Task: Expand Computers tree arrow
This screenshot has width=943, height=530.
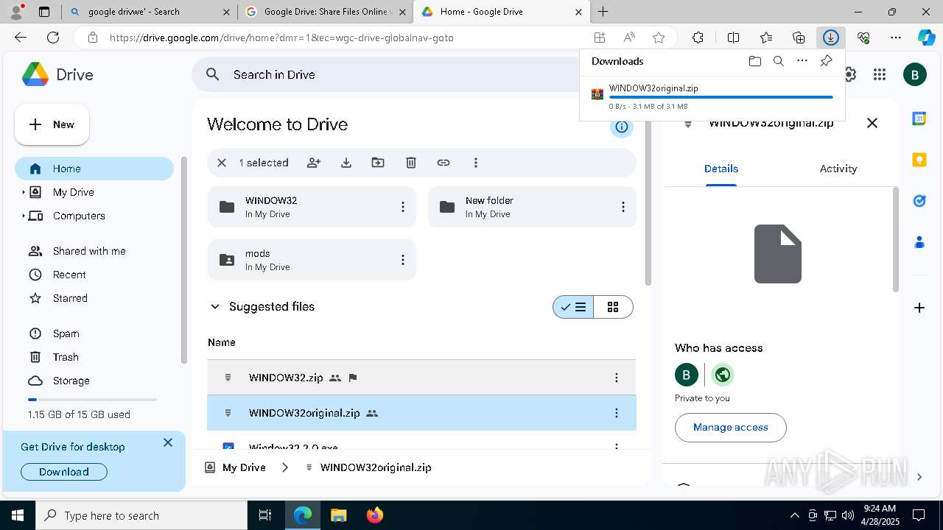Action: (x=23, y=216)
